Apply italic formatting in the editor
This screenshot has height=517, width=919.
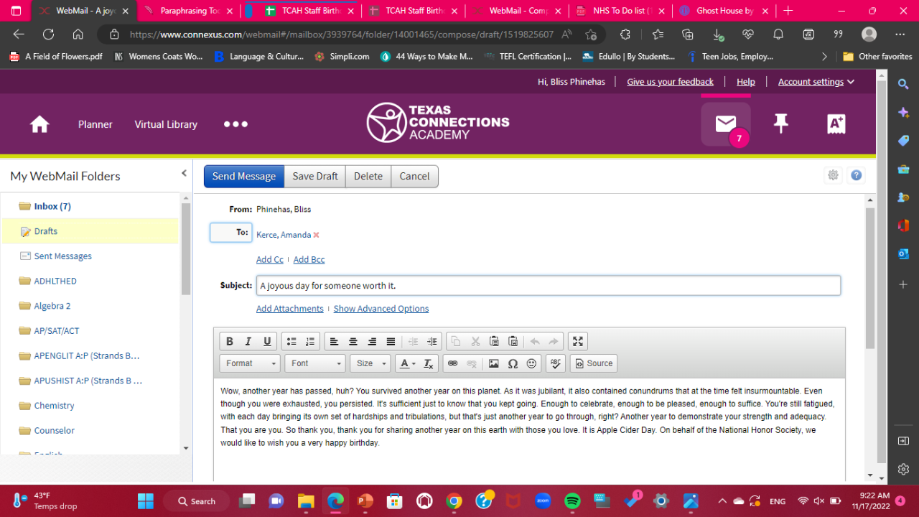(x=248, y=342)
